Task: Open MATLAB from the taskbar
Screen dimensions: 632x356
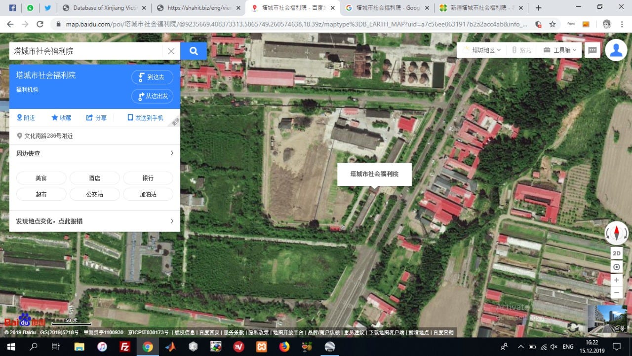Action: point(170,347)
